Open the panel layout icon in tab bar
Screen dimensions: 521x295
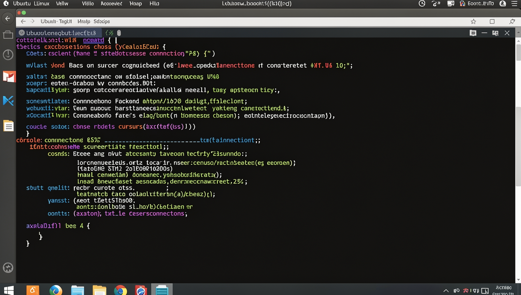point(473,33)
